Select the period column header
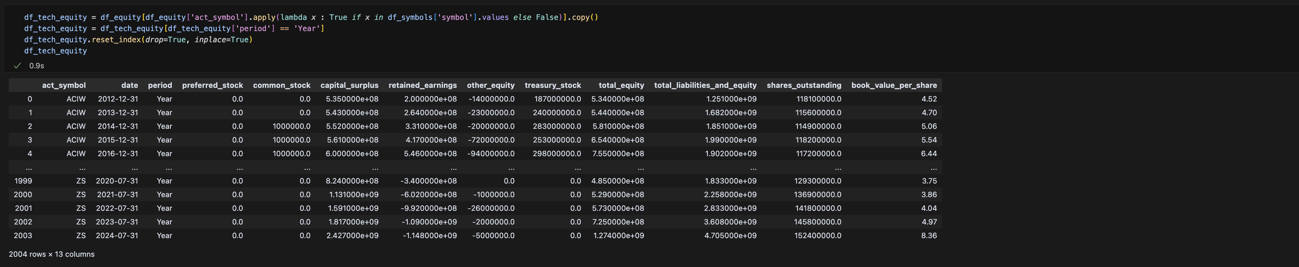 click(160, 85)
